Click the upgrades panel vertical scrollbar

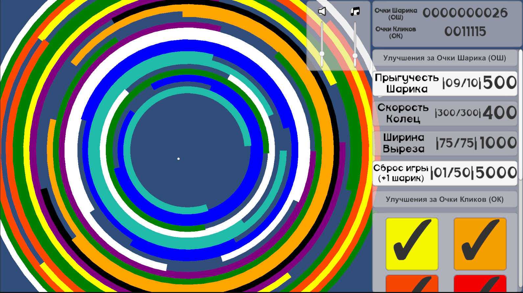[x=521, y=115]
